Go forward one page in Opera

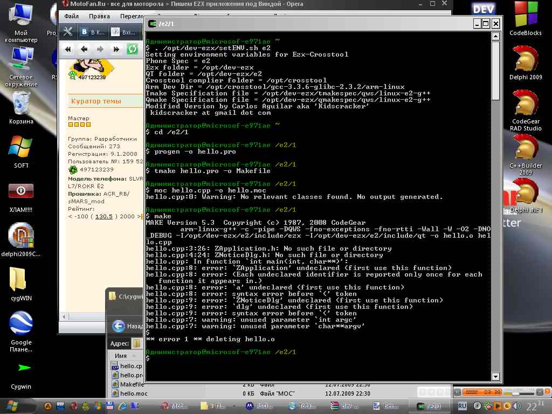pos(100,49)
